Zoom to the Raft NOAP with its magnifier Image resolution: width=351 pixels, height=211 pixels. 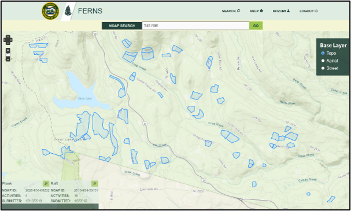tap(95, 184)
